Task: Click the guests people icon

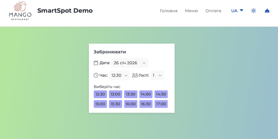Action: [135, 75]
